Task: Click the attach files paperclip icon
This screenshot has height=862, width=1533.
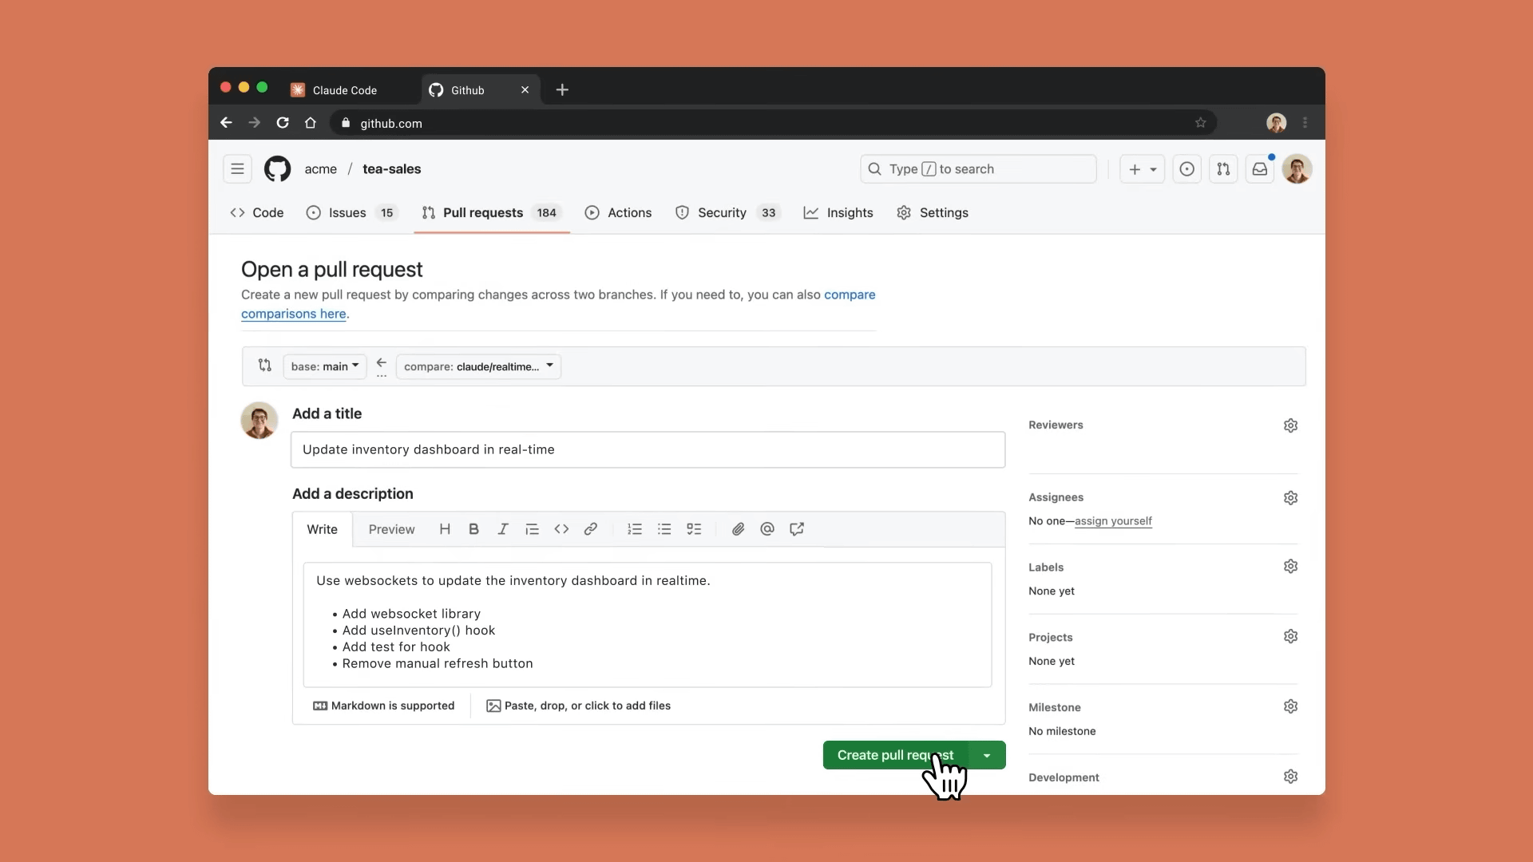Action: [738, 529]
